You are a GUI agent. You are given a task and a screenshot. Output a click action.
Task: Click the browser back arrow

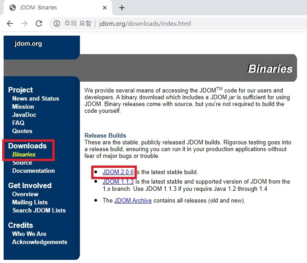tap(10, 23)
